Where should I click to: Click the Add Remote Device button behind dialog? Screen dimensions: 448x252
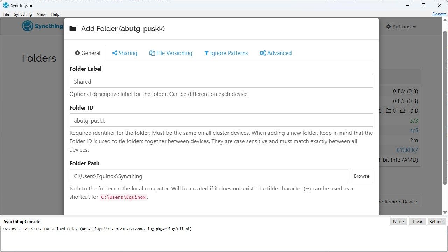click(400, 202)
